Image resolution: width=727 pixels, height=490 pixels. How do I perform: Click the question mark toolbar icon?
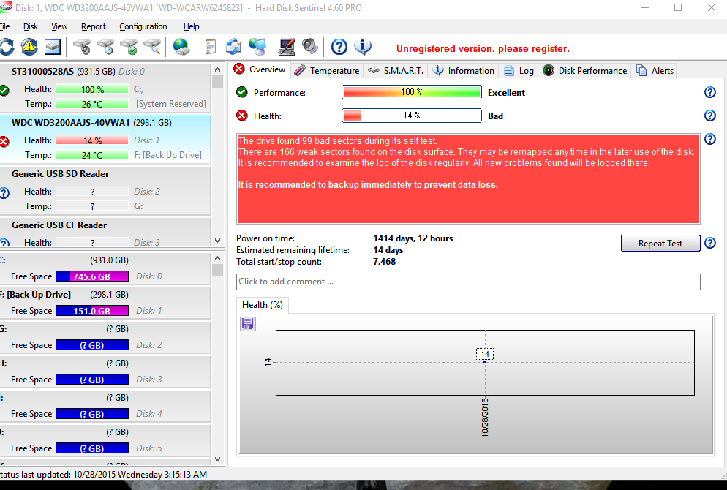339,47
